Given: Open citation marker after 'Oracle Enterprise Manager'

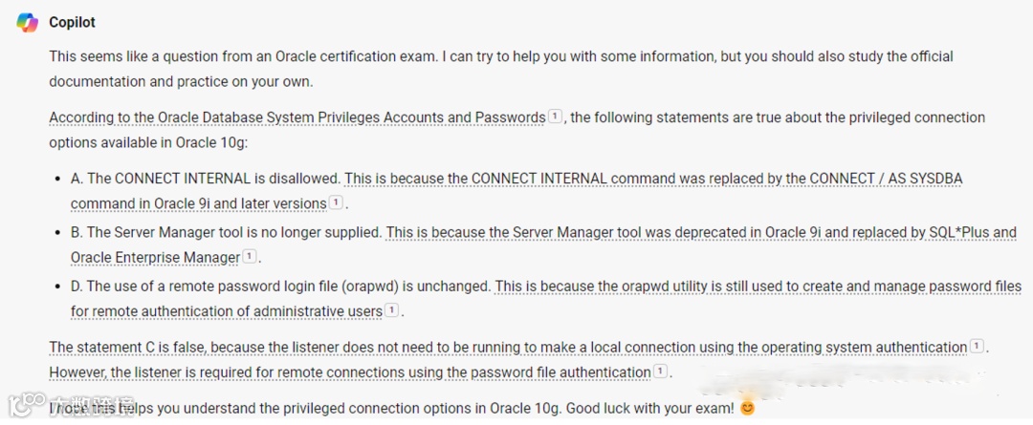Looking at the screenshot, I should [x=249, y=256].
